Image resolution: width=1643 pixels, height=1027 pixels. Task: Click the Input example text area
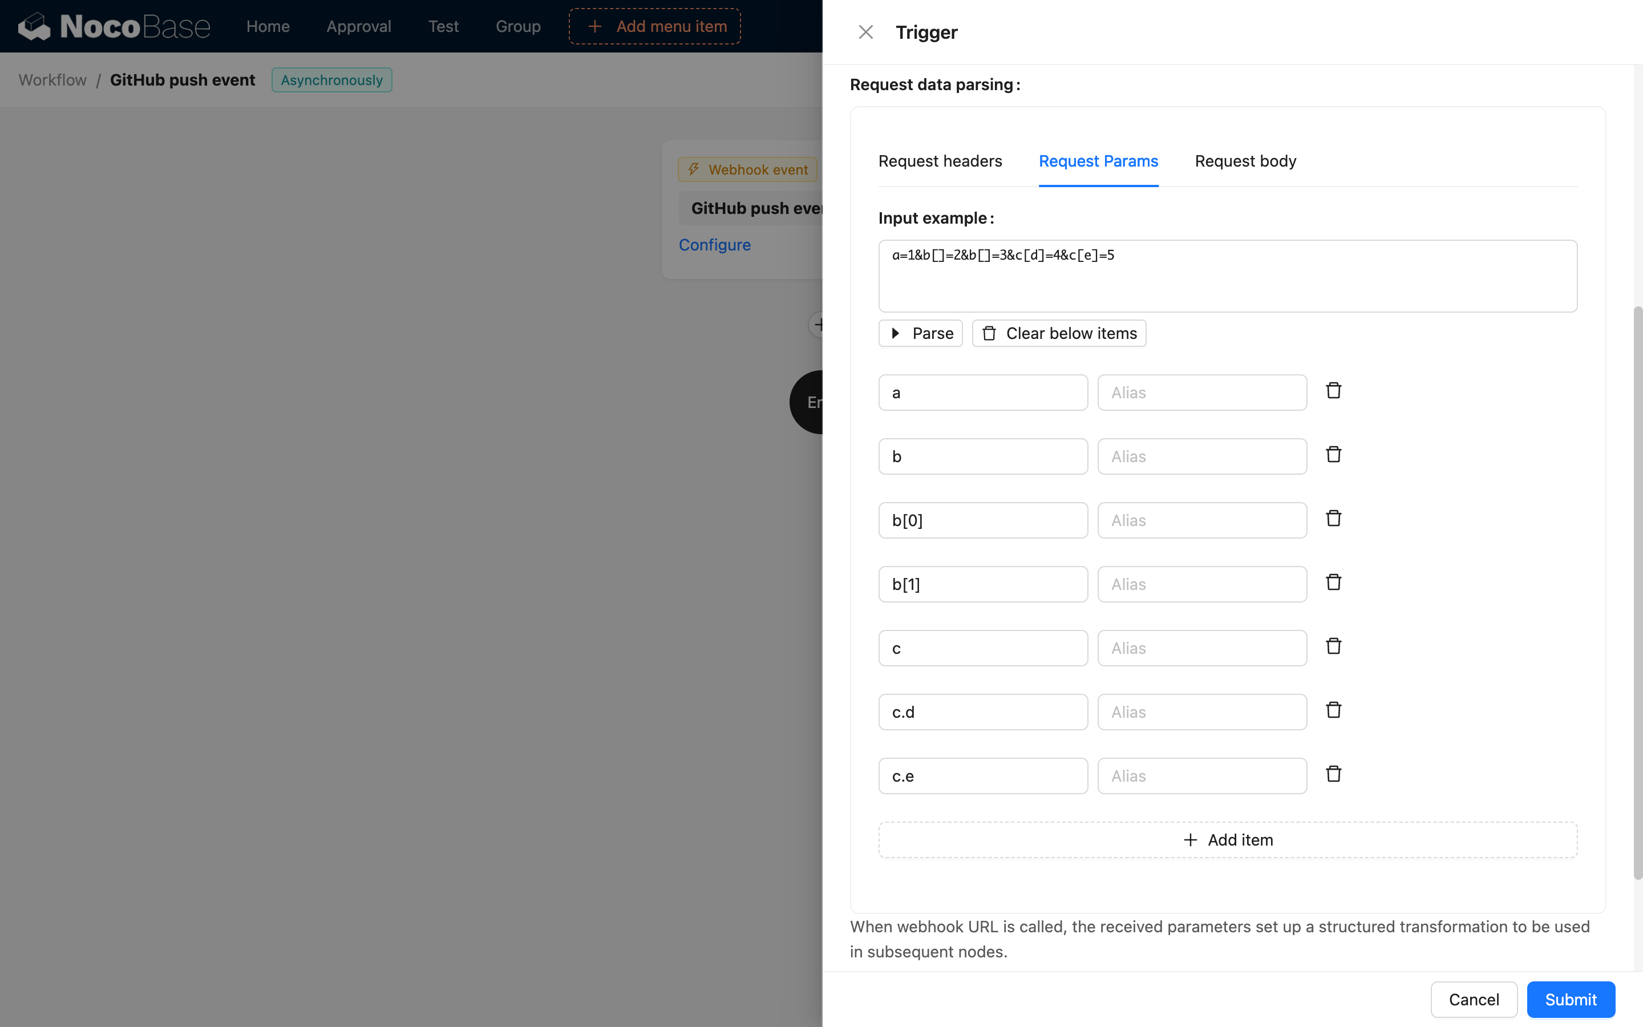(1227, 277)
